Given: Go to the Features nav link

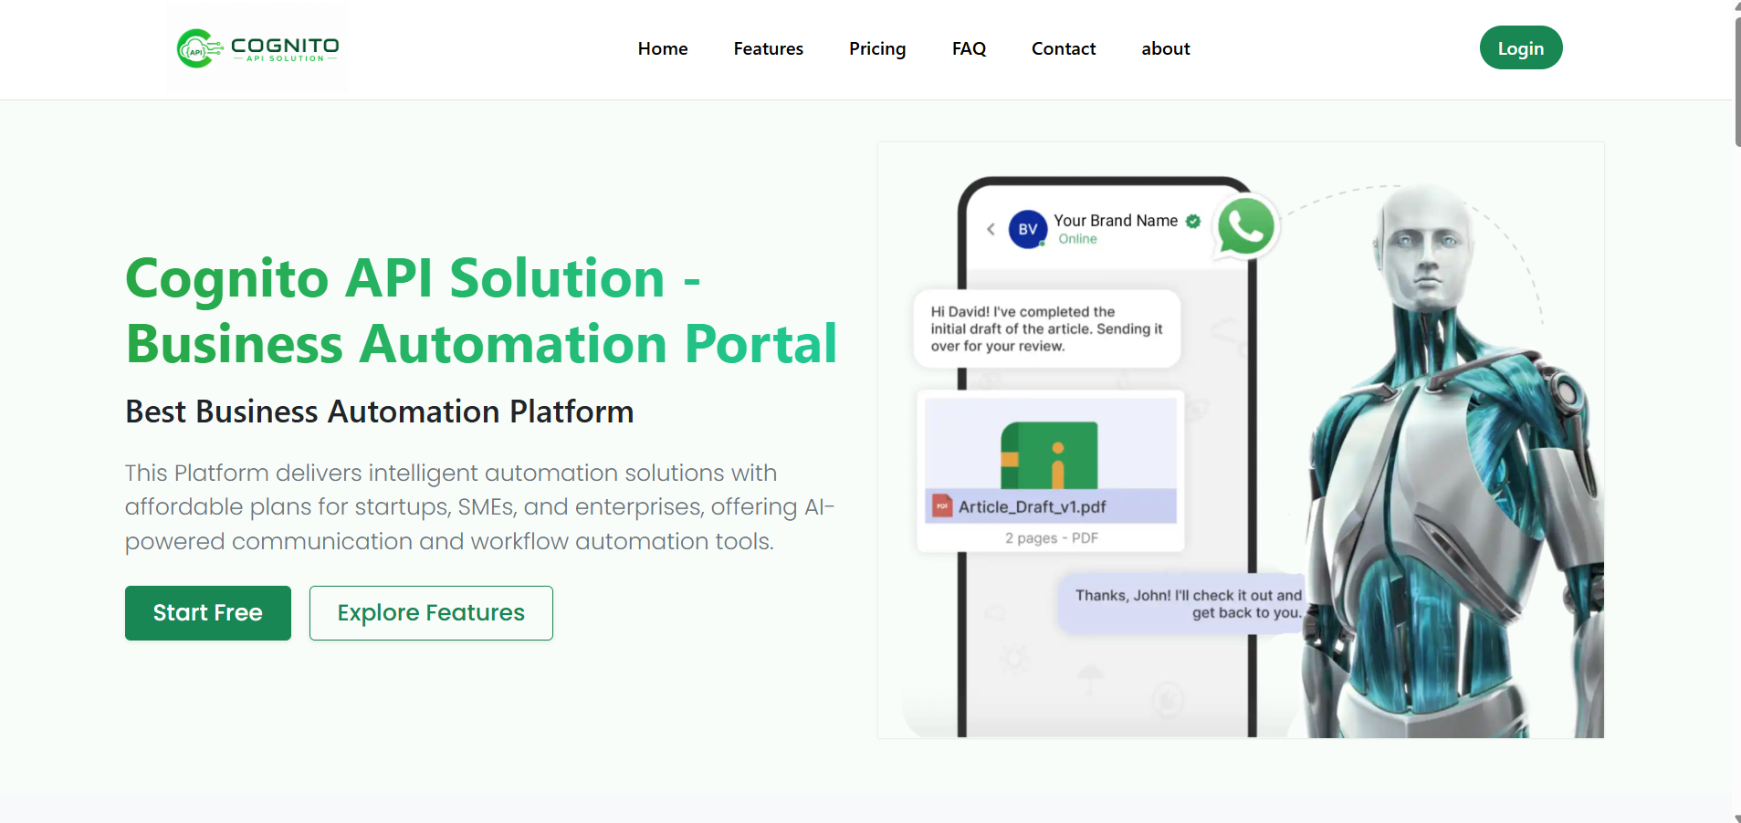Looking at the screenshot, I should click(769, 48).
